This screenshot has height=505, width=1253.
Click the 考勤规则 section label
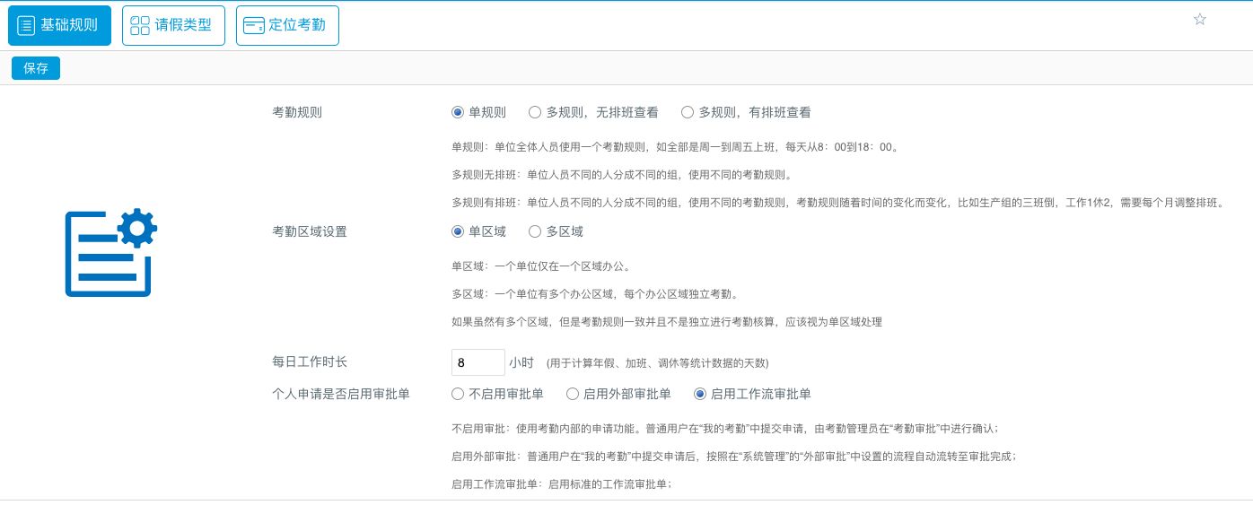point(297,113)
